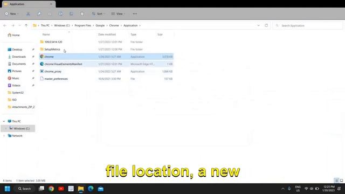Sort by the Type column header
Screen dimensions: 345x194
(x=133, y=34)
